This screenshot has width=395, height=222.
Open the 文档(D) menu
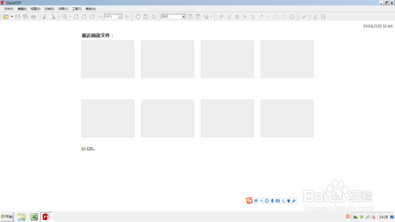(49, 9)
